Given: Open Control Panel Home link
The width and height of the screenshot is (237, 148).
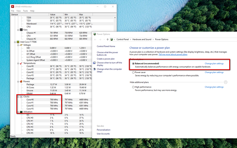Looking at the screenshot, I should pyautogui.click(x=106, y=46).
